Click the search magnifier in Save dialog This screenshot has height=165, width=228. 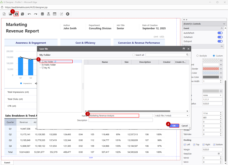coord(187,55)
